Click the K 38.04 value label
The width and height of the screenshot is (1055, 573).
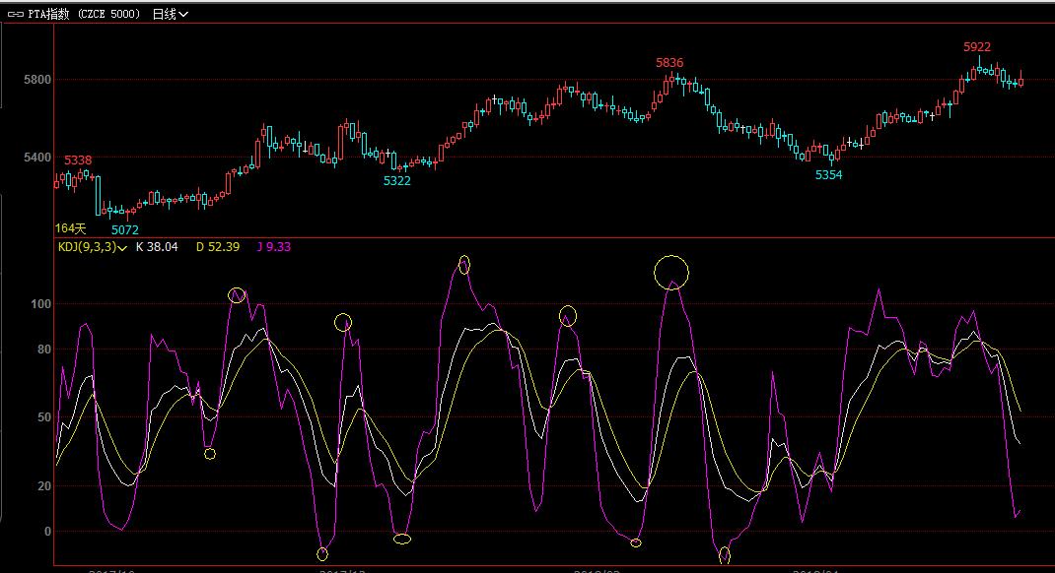click(x=157, y=247)
